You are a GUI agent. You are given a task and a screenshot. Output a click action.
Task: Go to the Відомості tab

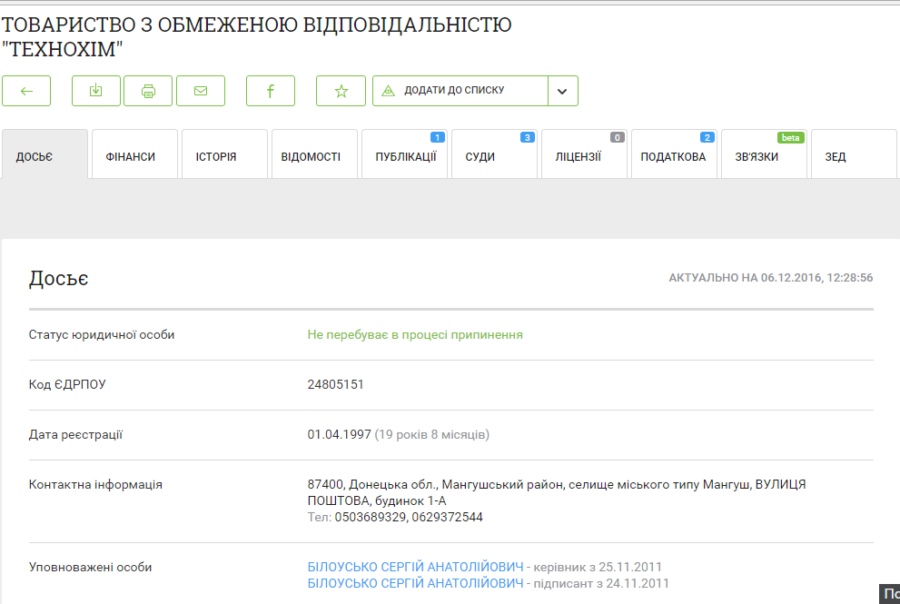click(311, 156)
